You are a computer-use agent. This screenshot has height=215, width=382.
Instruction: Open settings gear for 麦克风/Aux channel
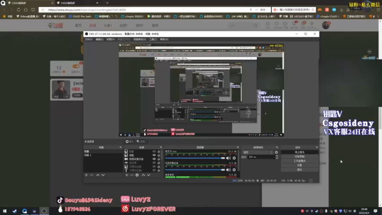234,158
